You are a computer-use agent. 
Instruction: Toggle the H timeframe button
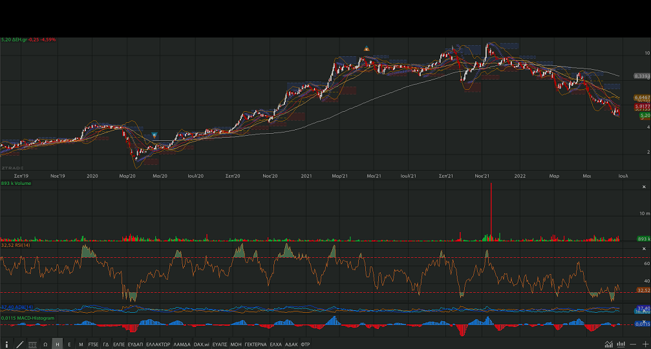click(x=58, y=344)
